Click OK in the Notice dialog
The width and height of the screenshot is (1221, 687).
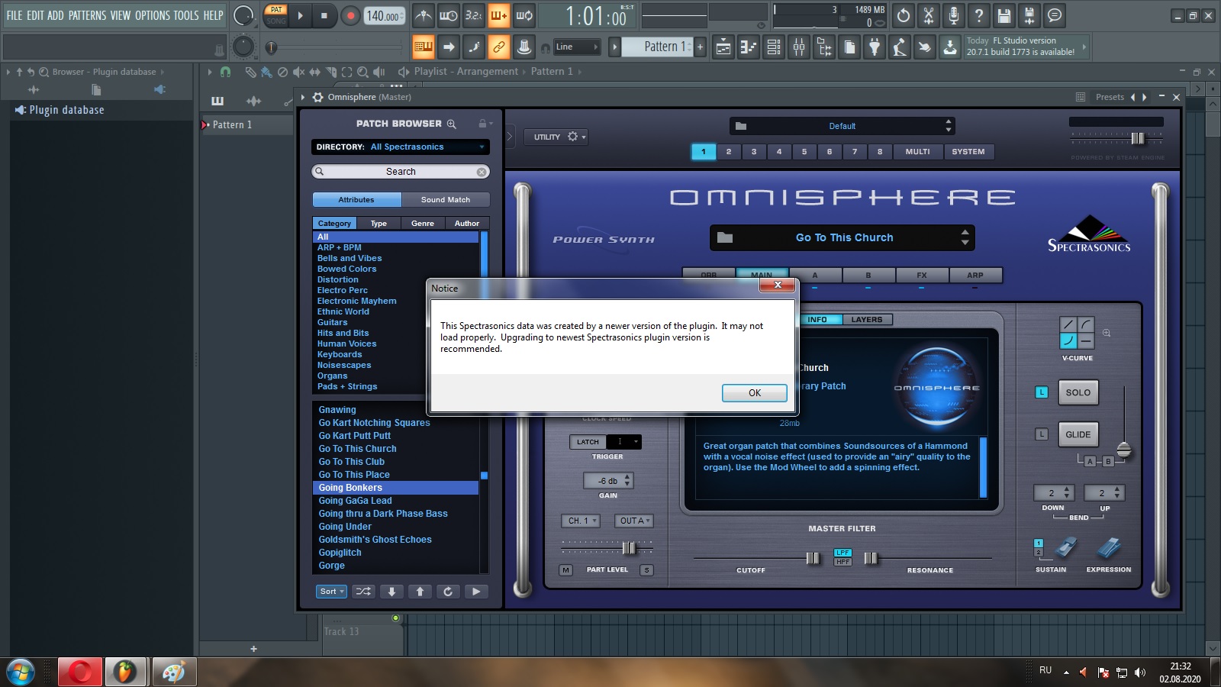(x=754, y=393)
